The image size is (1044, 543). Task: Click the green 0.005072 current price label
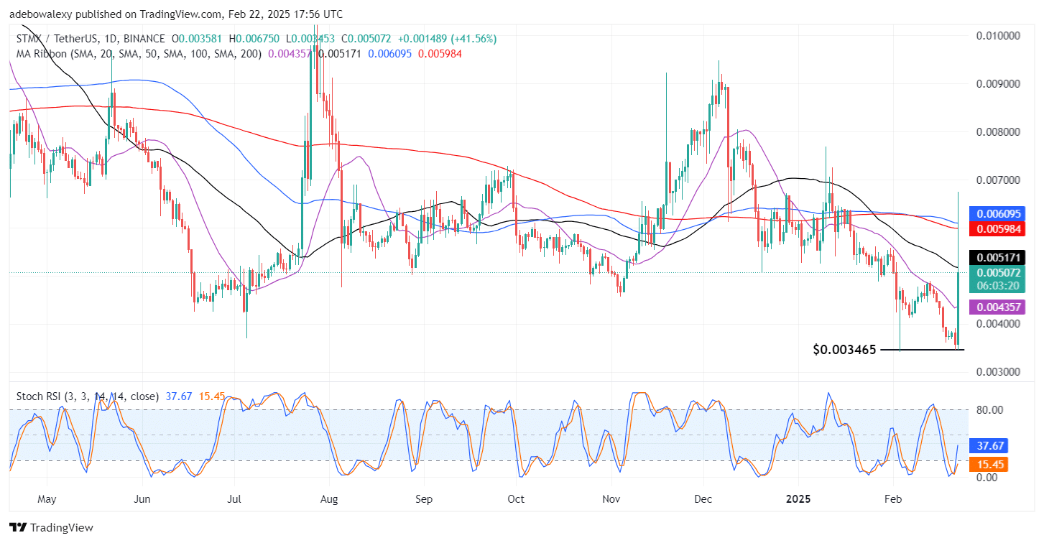click(x=999, y=272)
